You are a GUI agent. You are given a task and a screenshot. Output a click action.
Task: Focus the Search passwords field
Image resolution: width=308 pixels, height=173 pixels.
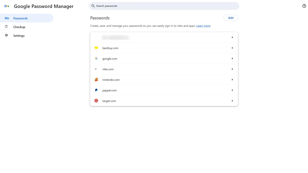point(164,6)
